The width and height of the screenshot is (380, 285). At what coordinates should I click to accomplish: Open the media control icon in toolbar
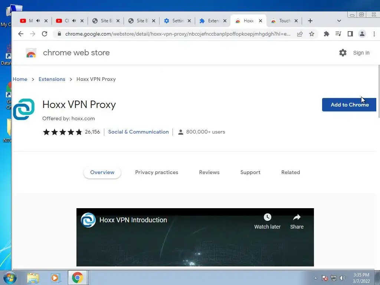click(338, 34)
